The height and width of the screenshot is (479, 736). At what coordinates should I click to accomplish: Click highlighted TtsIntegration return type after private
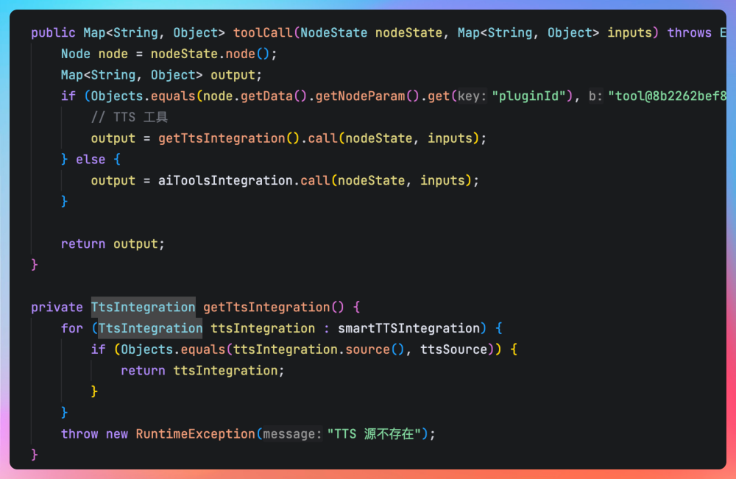143,308
